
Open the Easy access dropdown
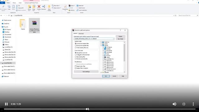57,8
